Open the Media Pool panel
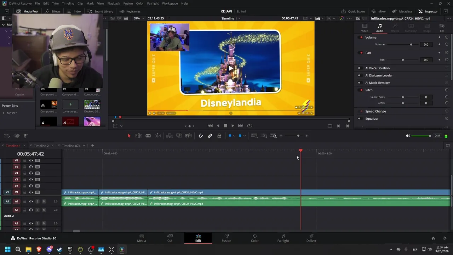This screenshot has height=255, width=453. [x=27, y=11]
